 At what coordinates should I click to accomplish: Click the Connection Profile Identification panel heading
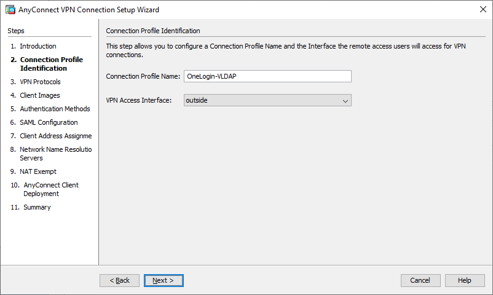click(x=153, y=31)
